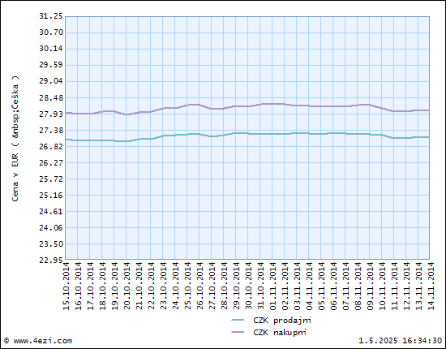Click the 28.48 y-axis value

point(51,97)
